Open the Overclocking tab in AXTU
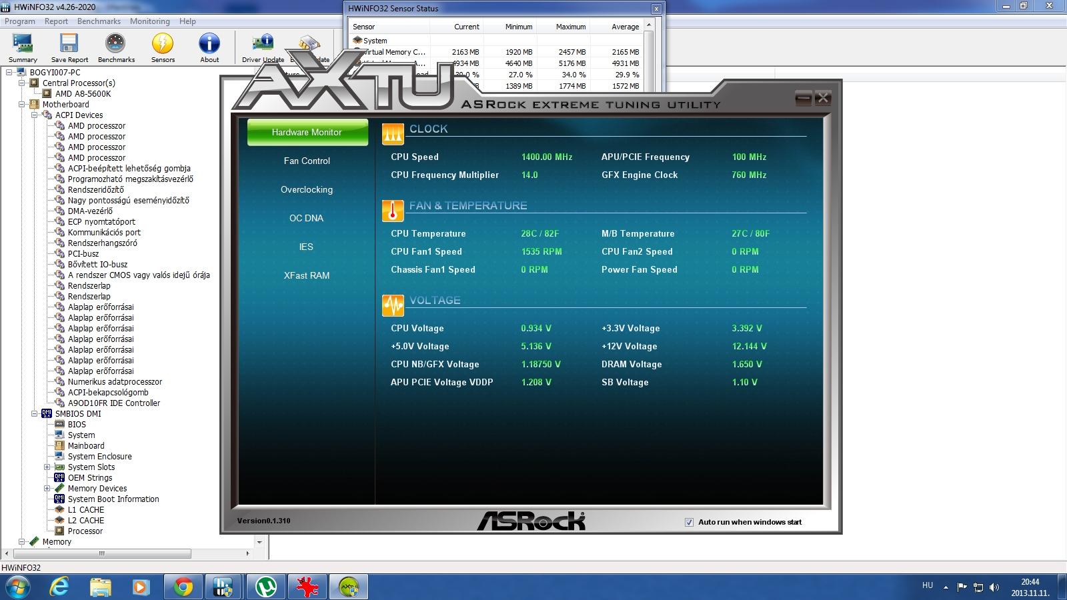The width and height of the screenshot is (1067, 600). tap(307, 189)
